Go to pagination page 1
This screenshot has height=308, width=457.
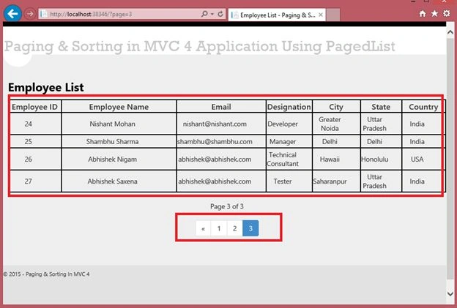tap(219, 228)
